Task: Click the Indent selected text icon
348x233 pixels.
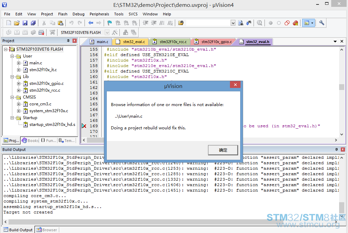Action: point(145,23)
